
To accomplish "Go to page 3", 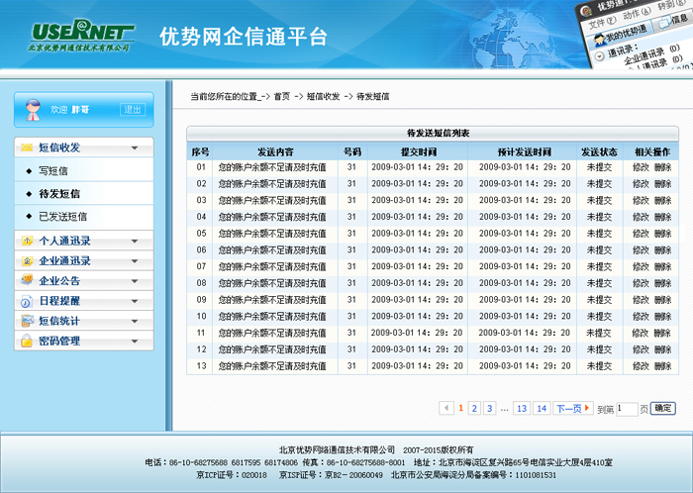I will [490, 408].
